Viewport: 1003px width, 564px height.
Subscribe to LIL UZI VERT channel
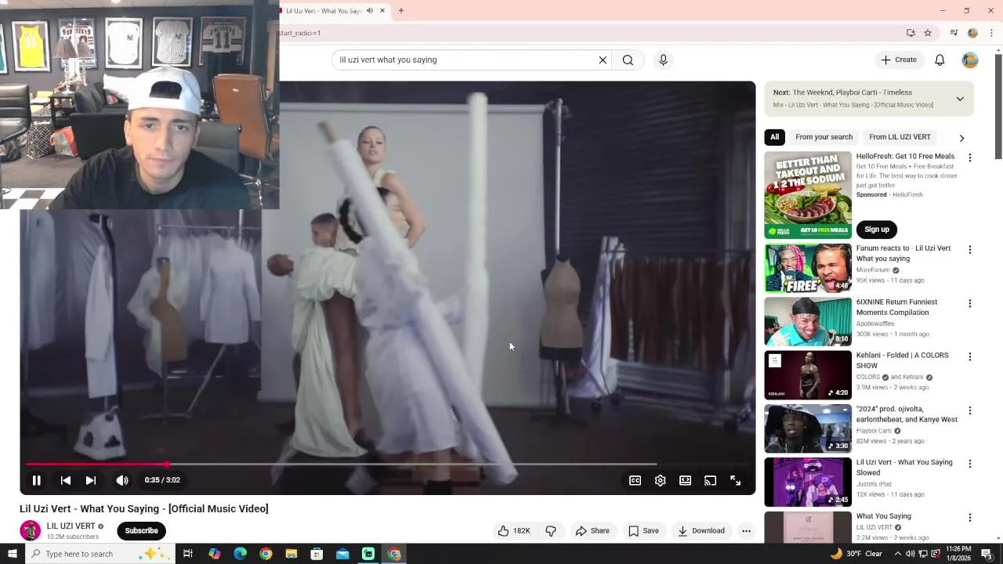(x=141, y=531)
